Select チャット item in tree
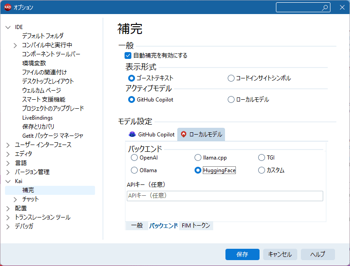Viewport: 350px width, 266px height. [30, 199]
